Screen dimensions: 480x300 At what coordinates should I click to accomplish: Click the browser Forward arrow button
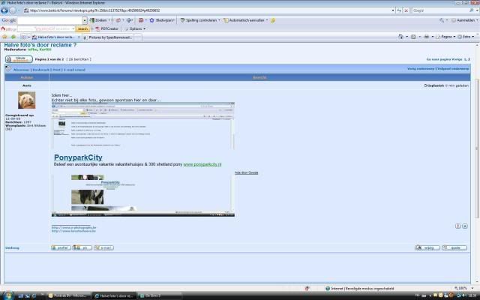click(13, 10)
